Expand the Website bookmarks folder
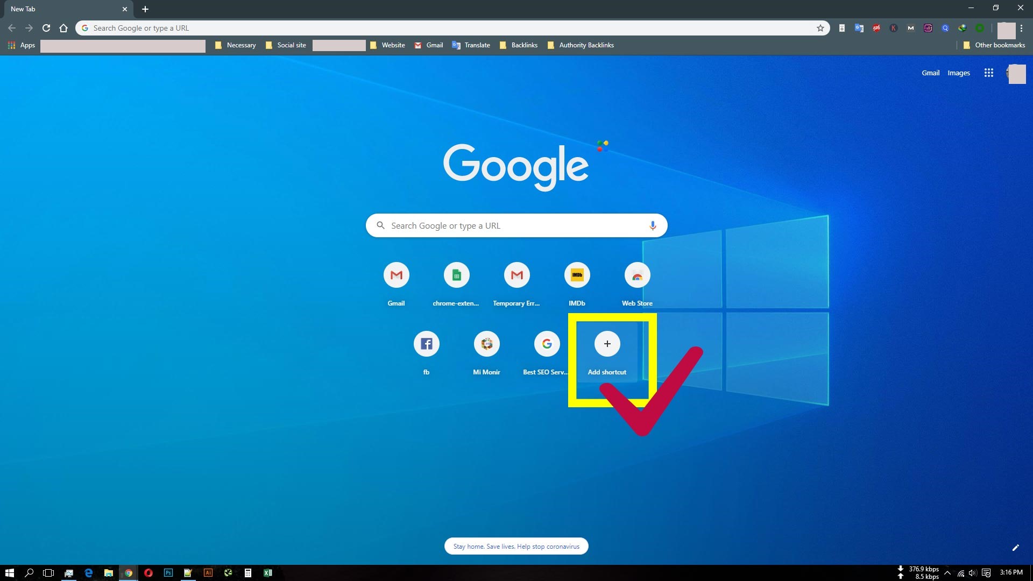This screenshot has height=581, width=1033. pos(387,45)
